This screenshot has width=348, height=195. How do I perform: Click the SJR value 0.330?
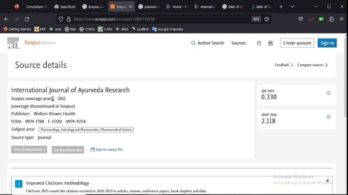(x=269, y=97)
